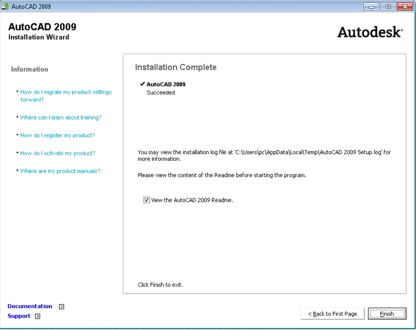This screenshot has height=330, width=416.
Task: Click the AutoCAD 2009 installer title bar icon
Action: click(5, 7)
